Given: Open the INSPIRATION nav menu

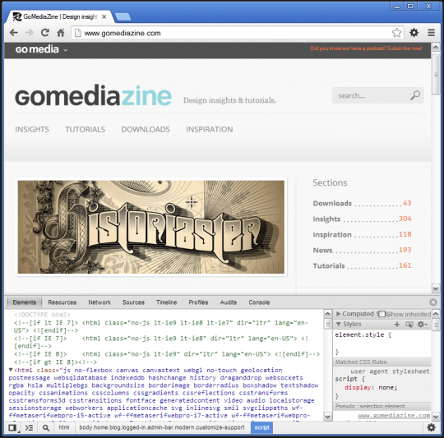Looking at the screenshot, I should pos(210,129).
